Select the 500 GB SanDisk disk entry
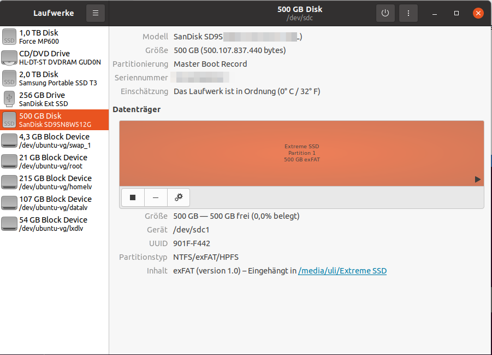 coord(55,120)
